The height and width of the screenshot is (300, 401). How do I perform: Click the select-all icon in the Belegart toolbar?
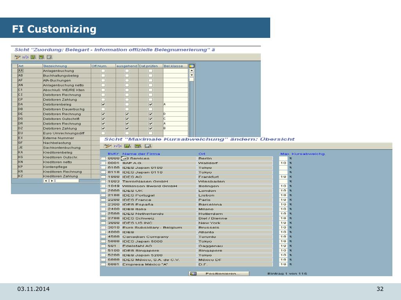tap(33, 57)
